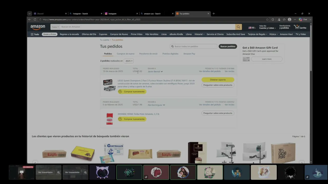Image resolution: width=328 pixels, height=184 pixels.
Task: Open the shopping cart (Carrito)
Action: (x=300, y=27)
